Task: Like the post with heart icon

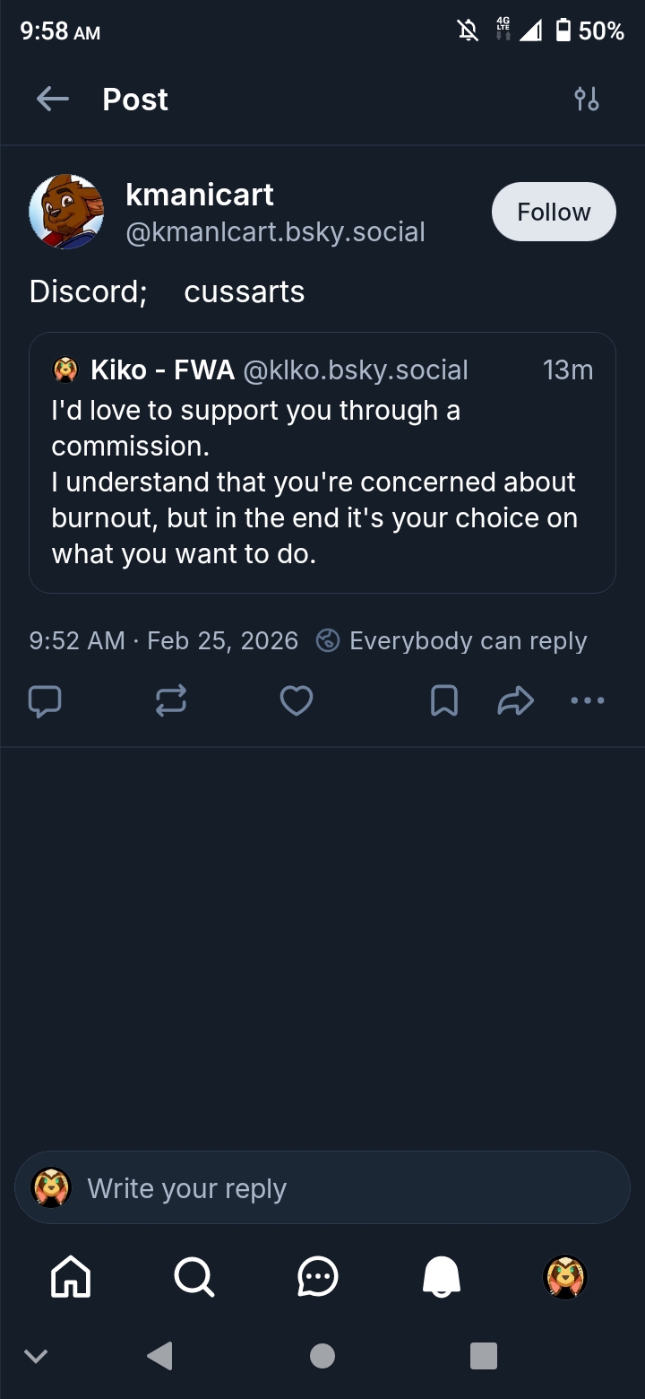Action: [x=297, y=701]
